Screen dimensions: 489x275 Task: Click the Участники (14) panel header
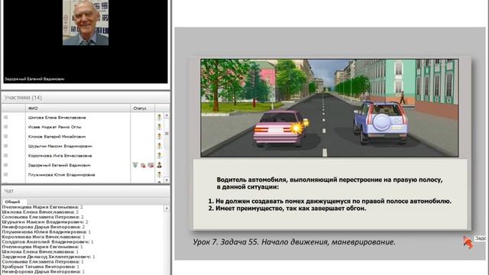pyautogui.click(x=86, y=98)
